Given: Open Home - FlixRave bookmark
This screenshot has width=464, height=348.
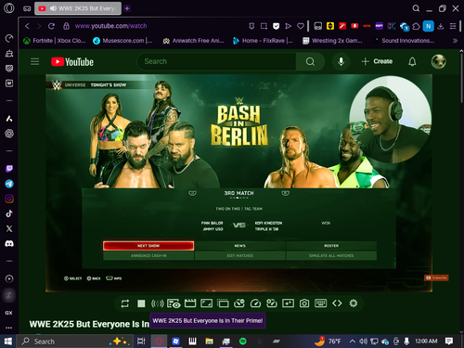Looking at the screenshot, I should pyautogui.click(x=263, y=41).
